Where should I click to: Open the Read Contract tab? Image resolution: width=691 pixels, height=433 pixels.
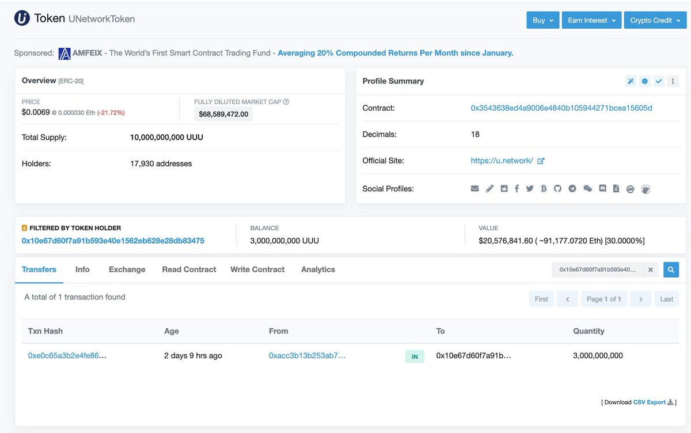click(x=189, y=269)
